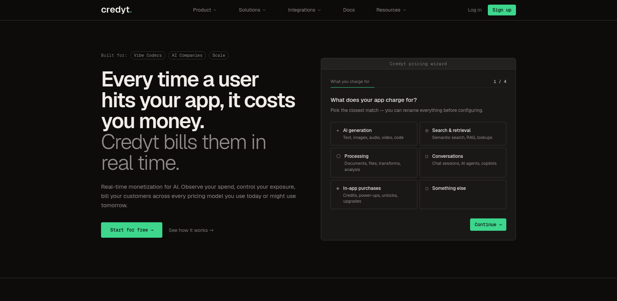617x301 pixels.
Task: Click the green step progress bar
Action: point(352,87)
